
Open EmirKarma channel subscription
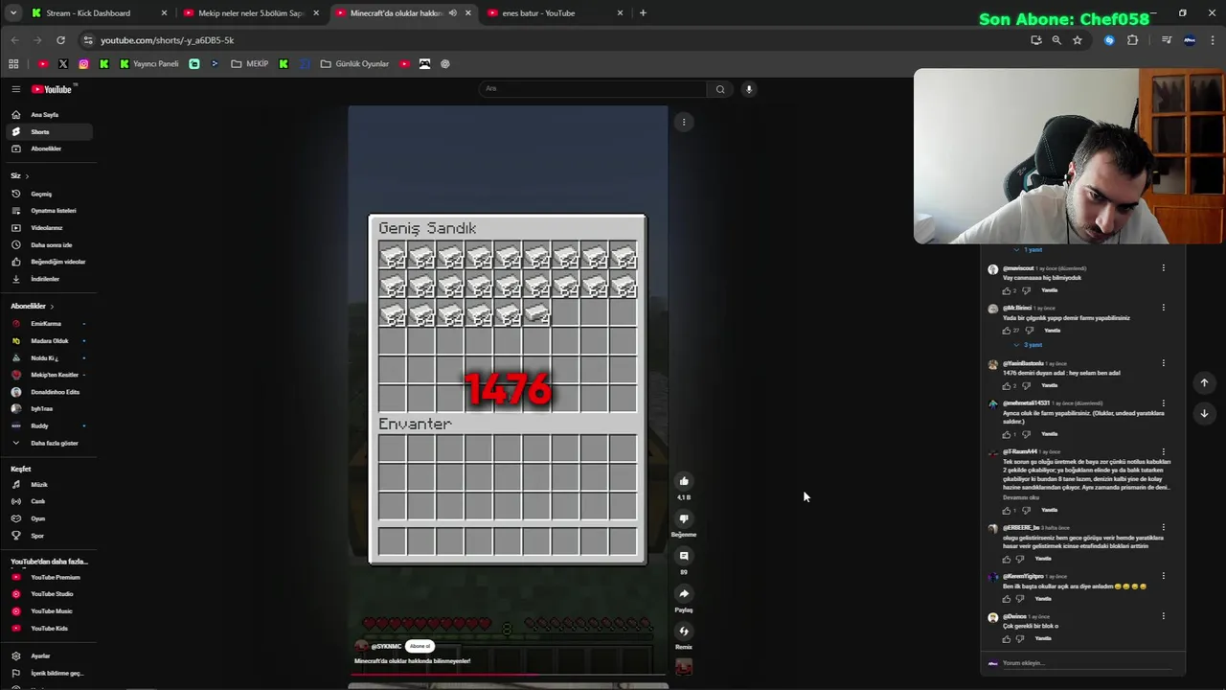point(47,324)
